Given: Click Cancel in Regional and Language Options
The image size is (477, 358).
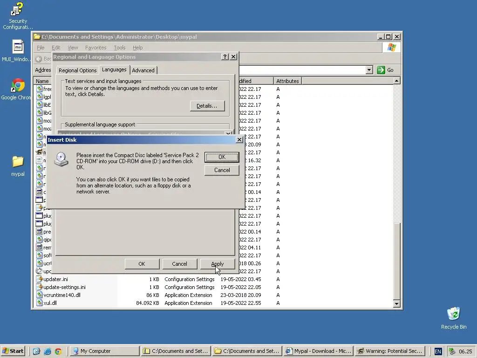Looking at the screenshot, I should click(179, 264).
